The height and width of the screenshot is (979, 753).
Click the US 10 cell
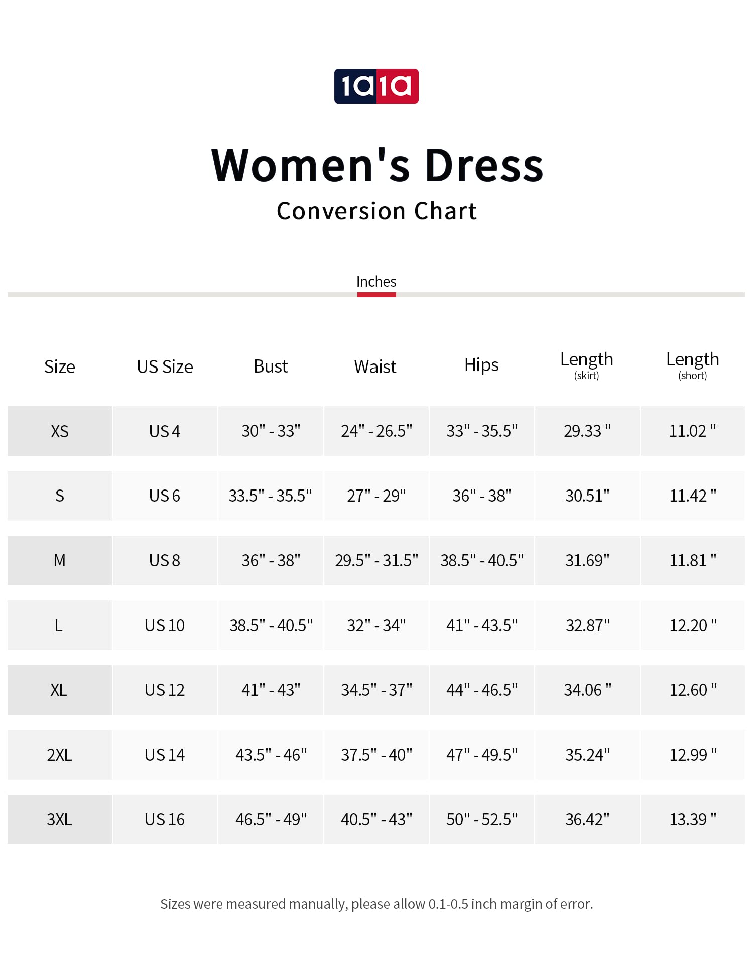pos(165,626)
